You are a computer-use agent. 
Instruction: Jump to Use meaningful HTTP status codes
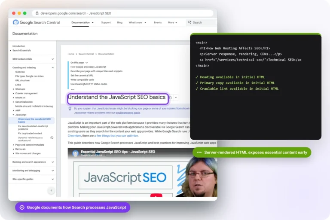89,84
